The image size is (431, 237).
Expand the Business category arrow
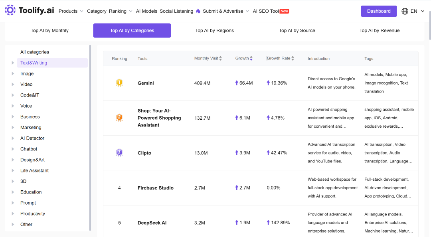[x=13, y=117]
